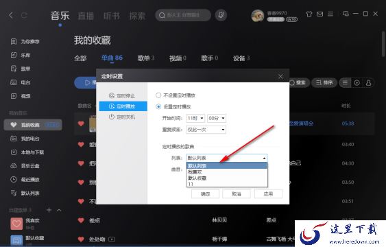Close the 定时设置 dialog
386x247 pixels.
280,77
